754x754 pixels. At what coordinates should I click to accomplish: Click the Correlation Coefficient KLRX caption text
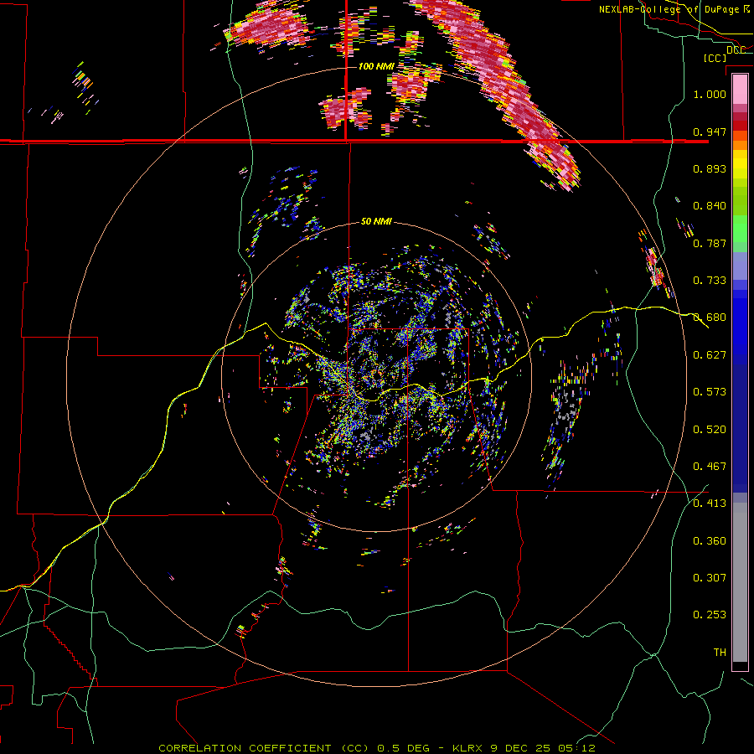[377, 748]
